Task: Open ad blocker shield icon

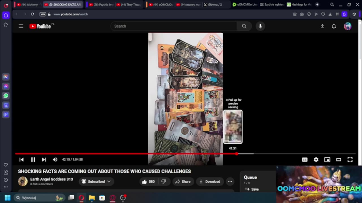Action: click(309, 14)
